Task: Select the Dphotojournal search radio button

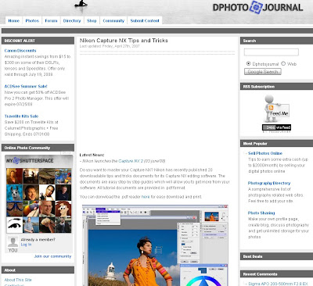Action: coord(248,63)
